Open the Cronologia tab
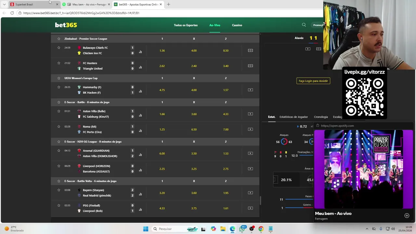The height and width of the screenshot is (234, 416). (321, 117)
